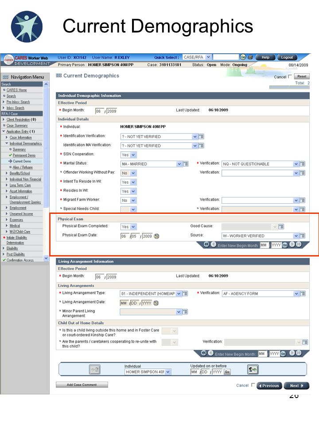Open Confirmation Access in navigation menu

[20, 260]
